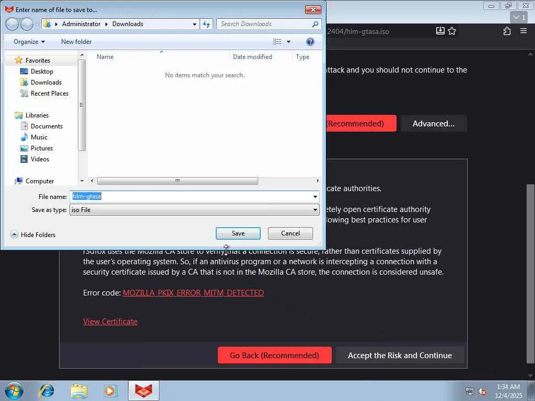The image size is (535, 401).
Task: Click the browser Downloads toolbar icon
Action: [440, 31]
